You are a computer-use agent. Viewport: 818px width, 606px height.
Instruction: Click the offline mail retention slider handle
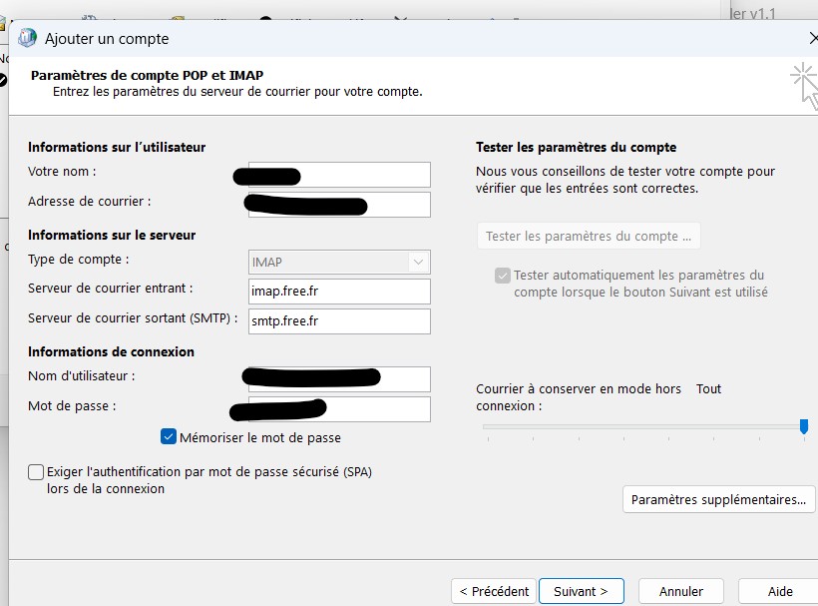(804, 426)
